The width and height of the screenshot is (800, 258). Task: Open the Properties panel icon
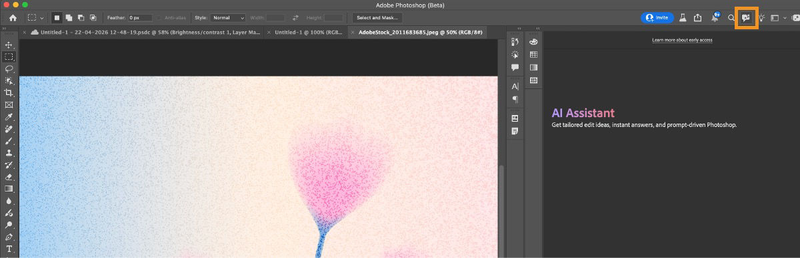tap(515, 118)
